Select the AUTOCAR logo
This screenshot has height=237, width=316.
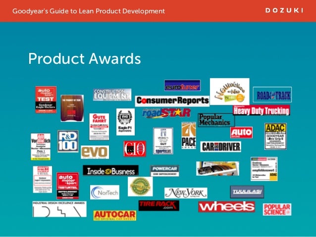(x=115, y=215)
